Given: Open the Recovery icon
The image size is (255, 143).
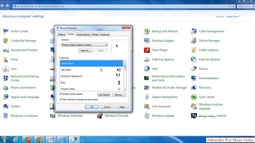Looking at the screenshot, I should click(x=194, y=87).
